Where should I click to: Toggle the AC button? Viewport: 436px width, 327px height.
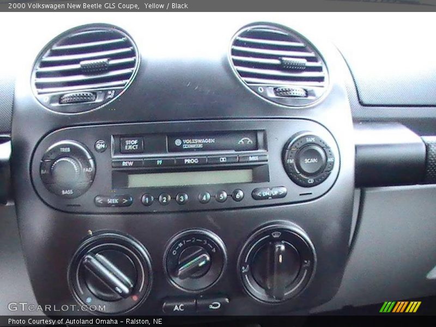click(x=179, y=307)
